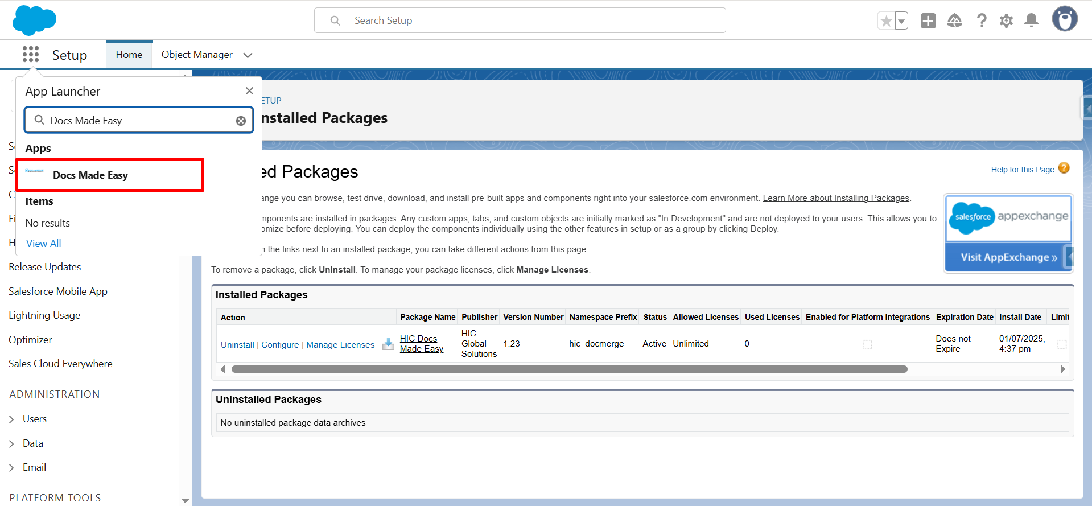Click the table's left scroll arrow

222,369
